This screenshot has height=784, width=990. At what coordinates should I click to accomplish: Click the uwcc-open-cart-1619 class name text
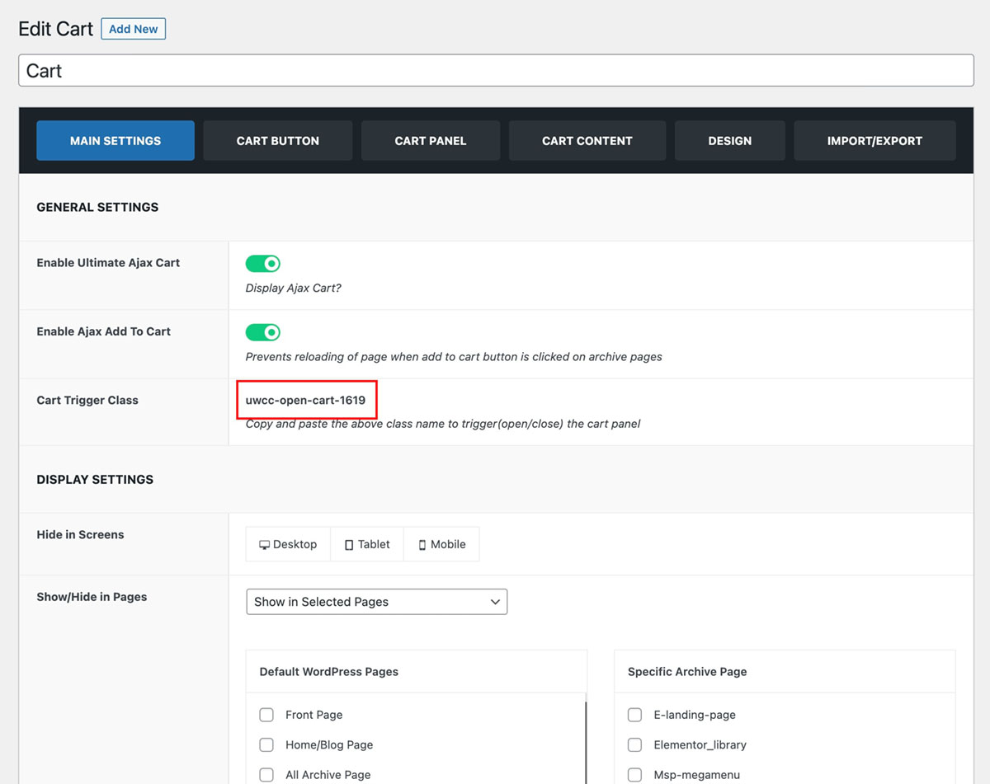(x=305, y=401)
